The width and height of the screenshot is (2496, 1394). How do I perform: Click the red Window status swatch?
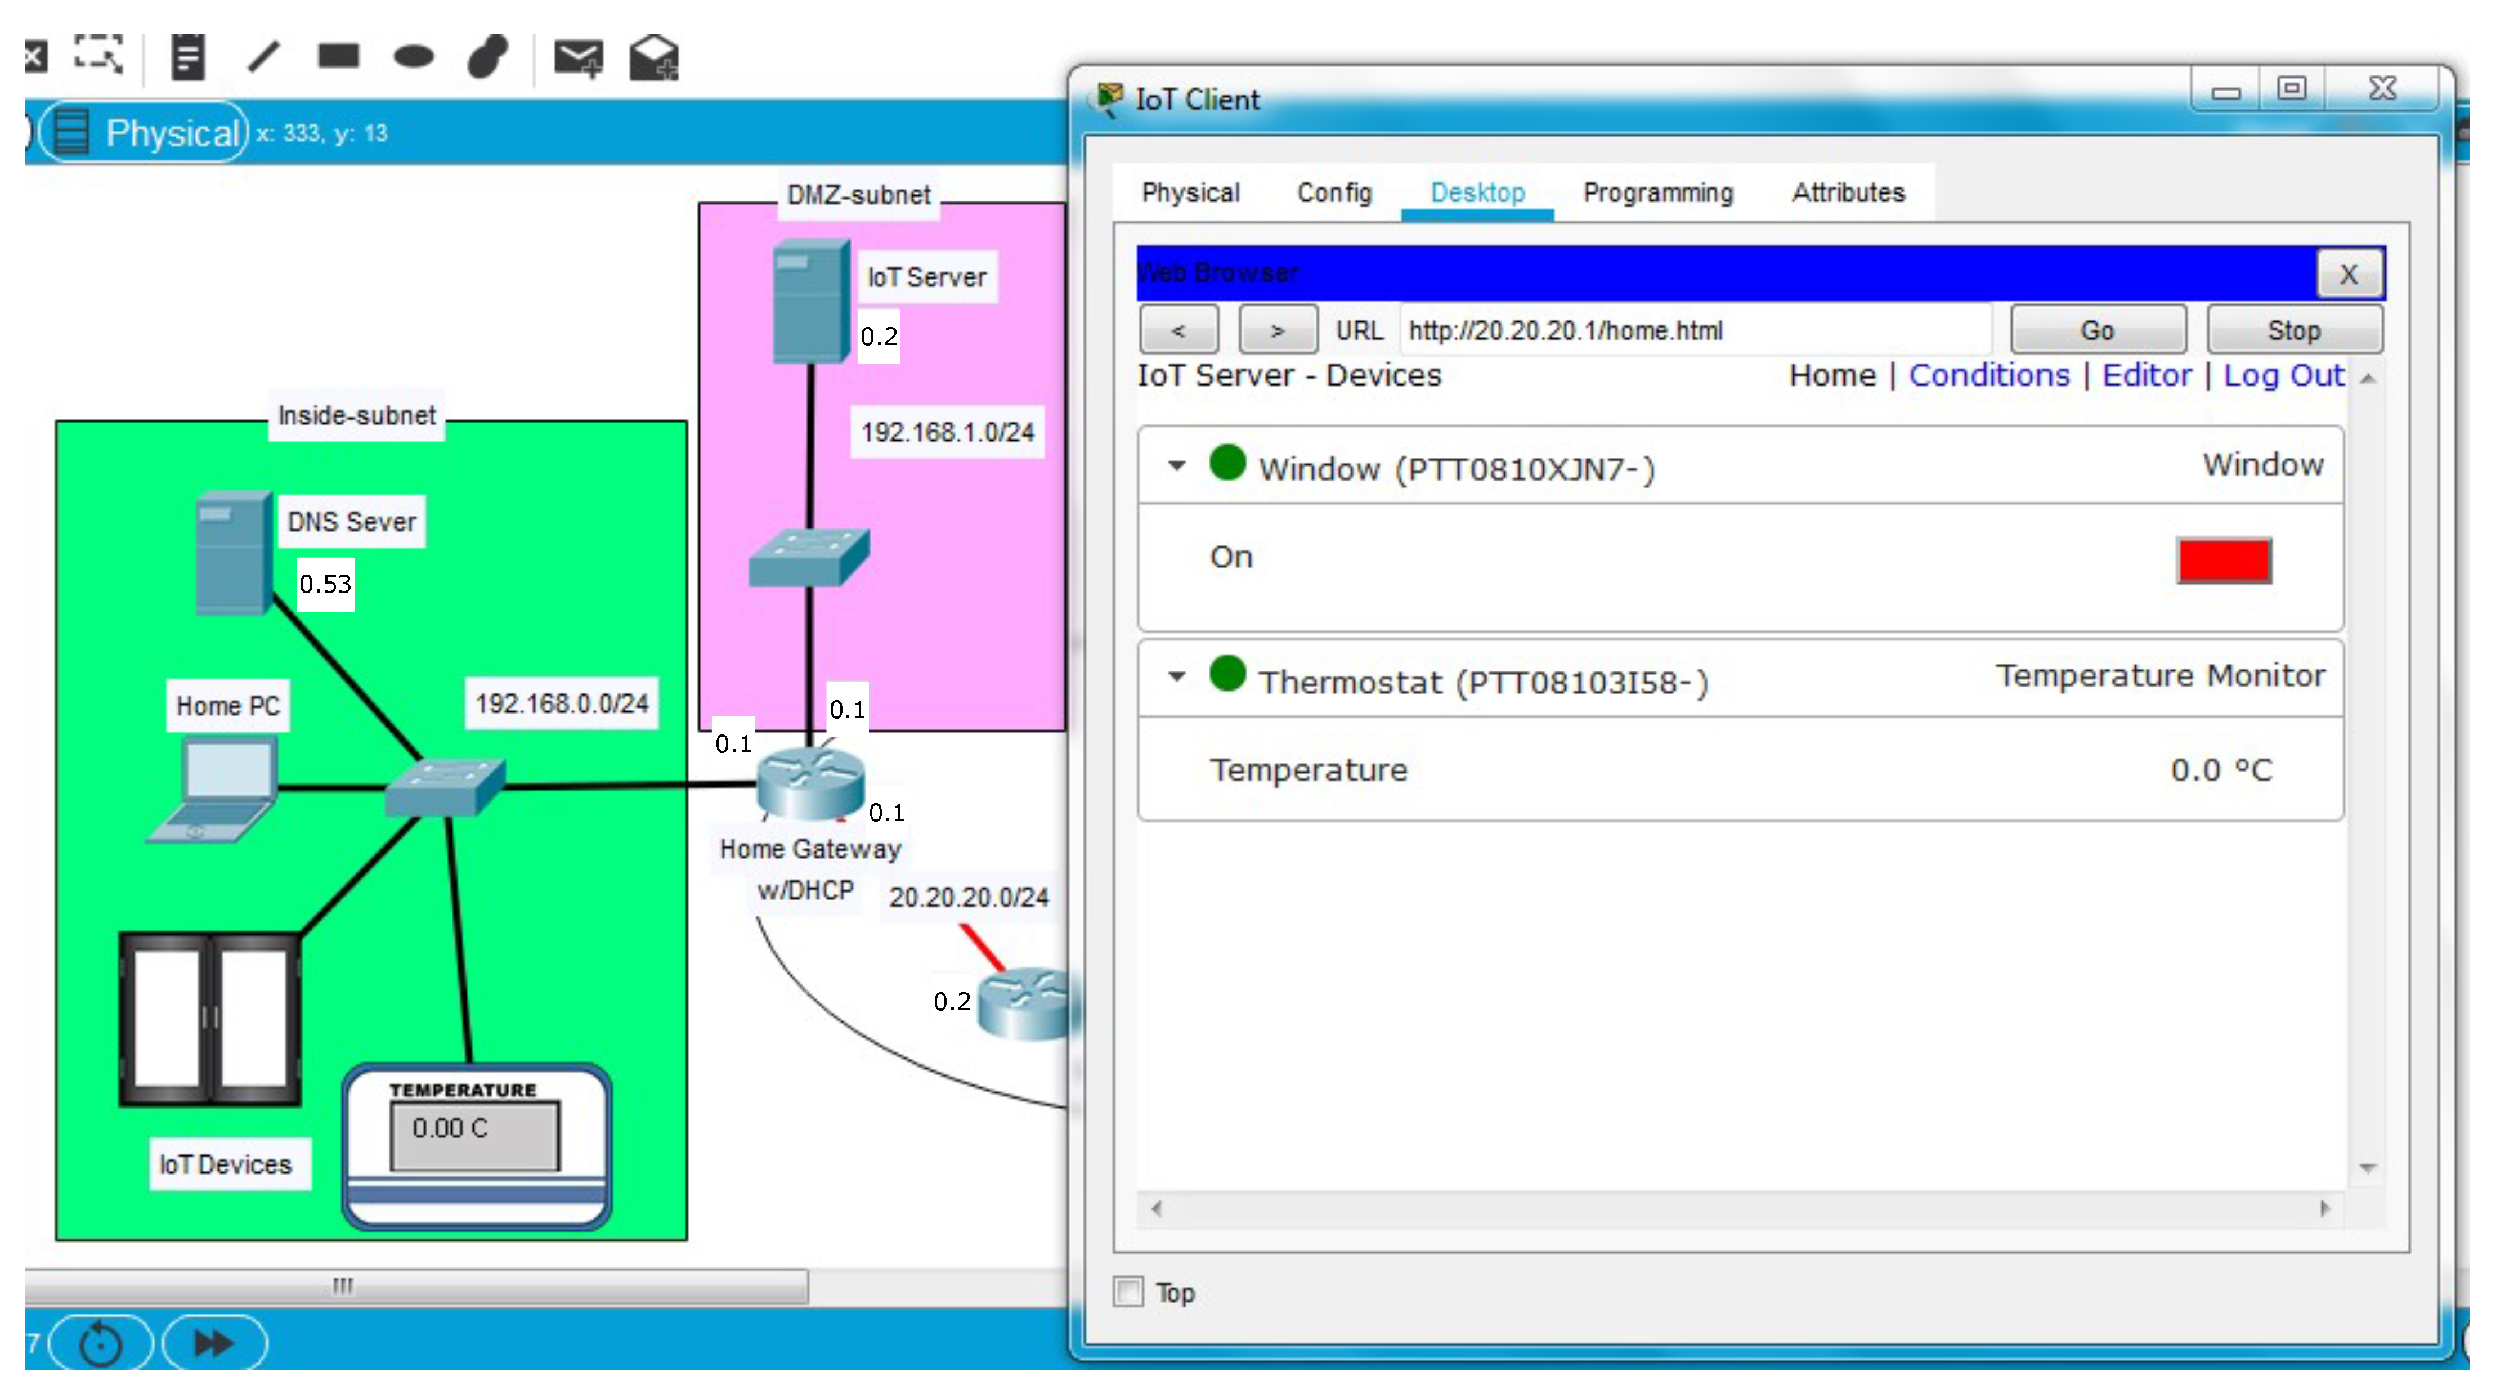tap(2224, 559)
